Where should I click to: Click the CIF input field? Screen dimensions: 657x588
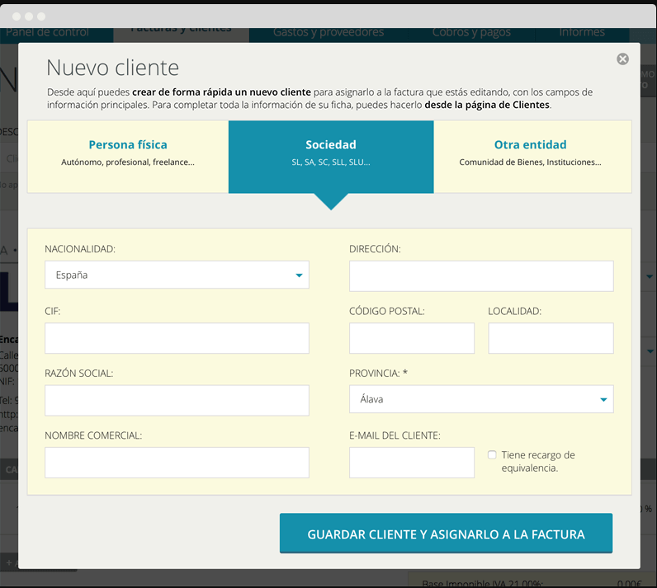pyautogui.click(x=177, y=338)
